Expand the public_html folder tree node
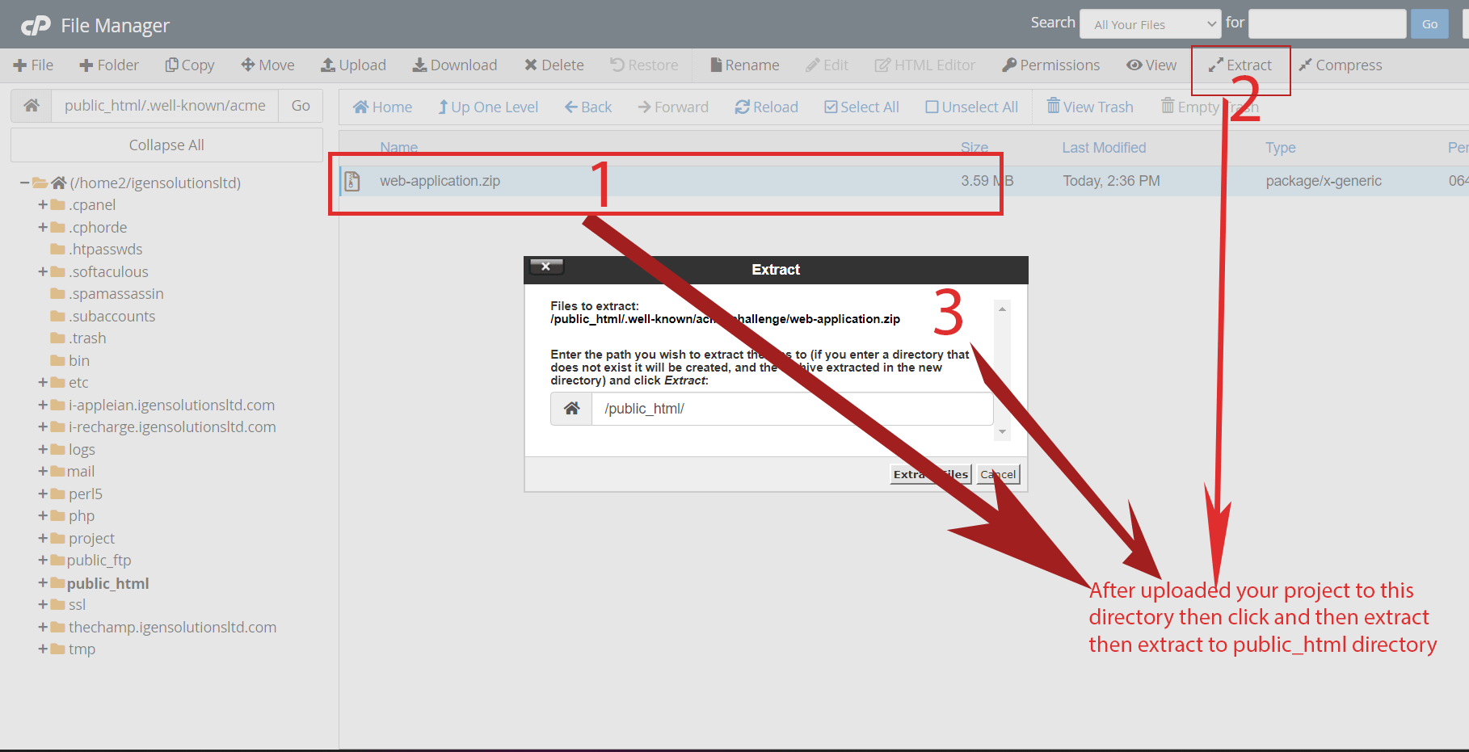The image size is (1469, 752). click(x=43, y=582)
